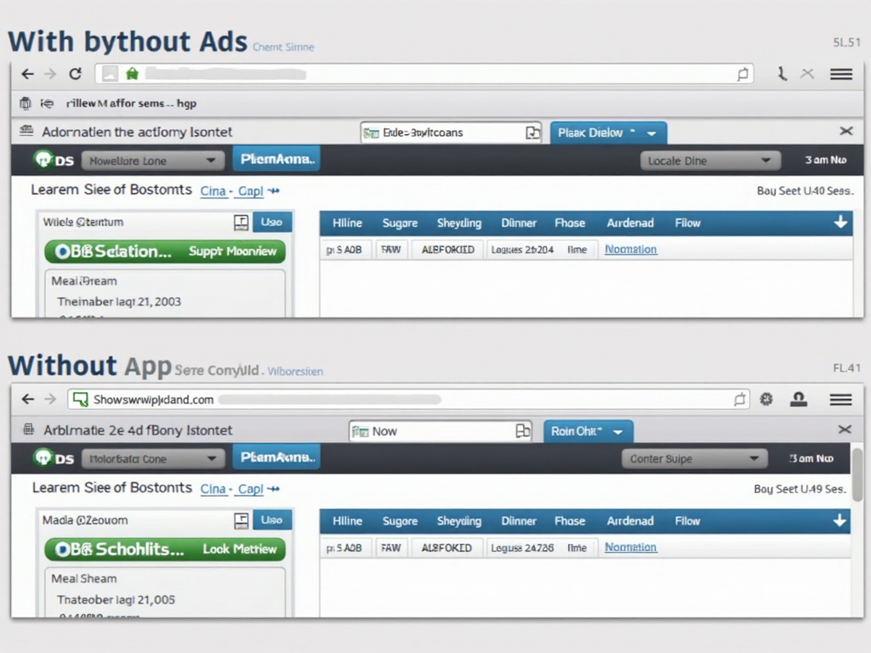Select 'Sugore' tab in top window
Screen dimensions: 871x653
[x=400, y=224]
